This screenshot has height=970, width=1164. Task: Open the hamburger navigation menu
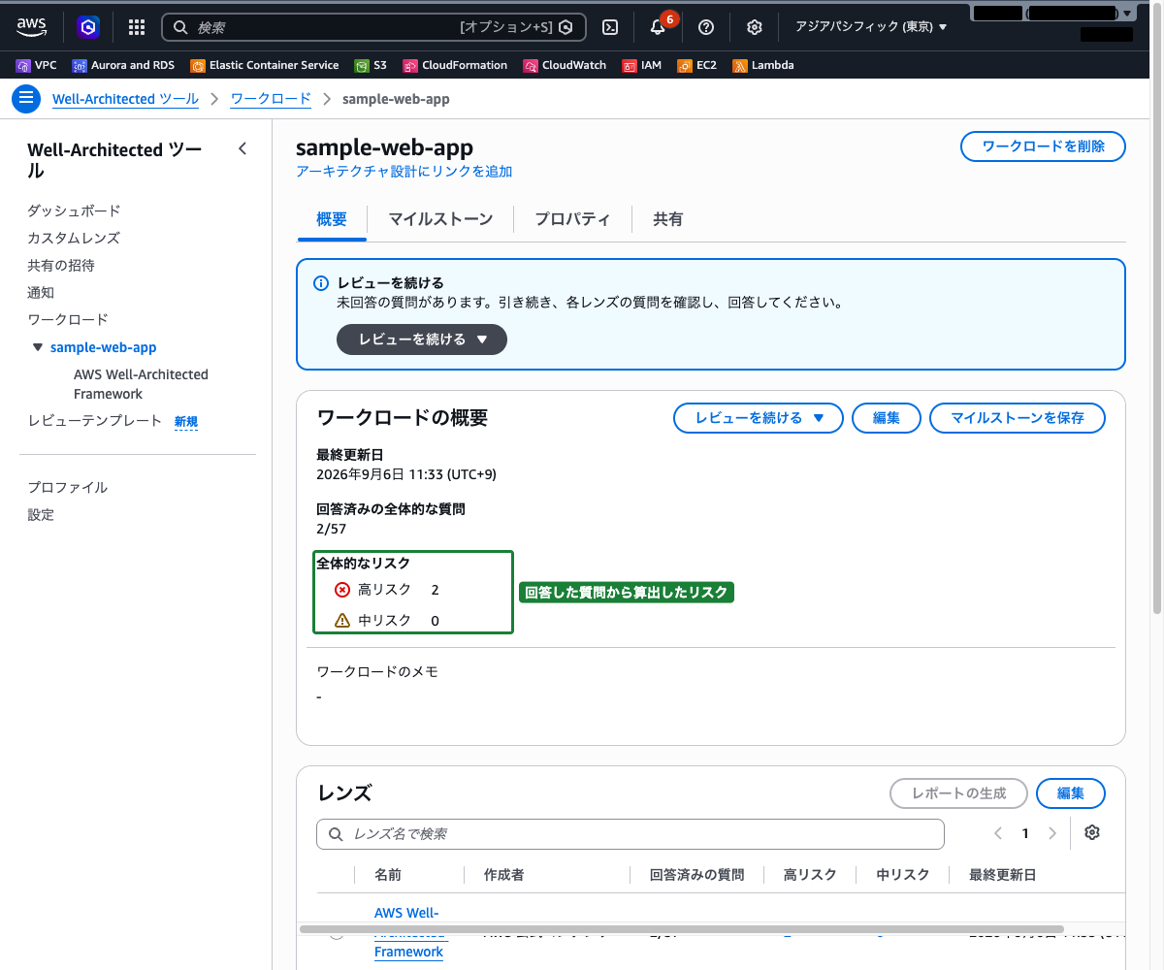pos(26,99)
